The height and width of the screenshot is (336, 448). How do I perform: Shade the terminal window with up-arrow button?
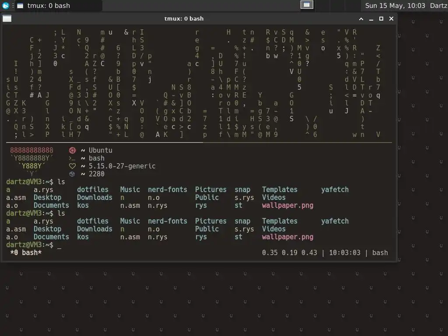(361, 19)
